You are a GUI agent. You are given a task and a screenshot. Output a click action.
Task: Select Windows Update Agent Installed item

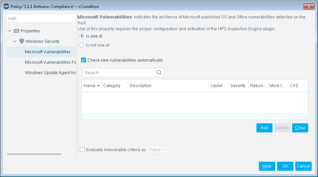point(50,73)
